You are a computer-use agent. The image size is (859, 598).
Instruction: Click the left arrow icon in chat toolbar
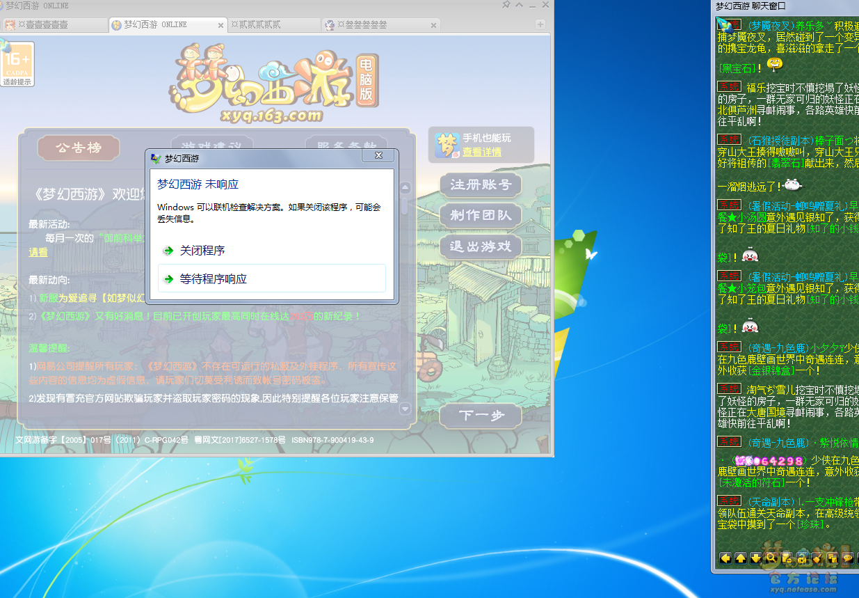pyautogui.click(x=725, y=558)
